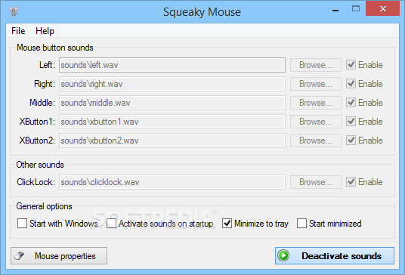Click the Left sound path field
This screenshot has width=405, height=275.
172,65
